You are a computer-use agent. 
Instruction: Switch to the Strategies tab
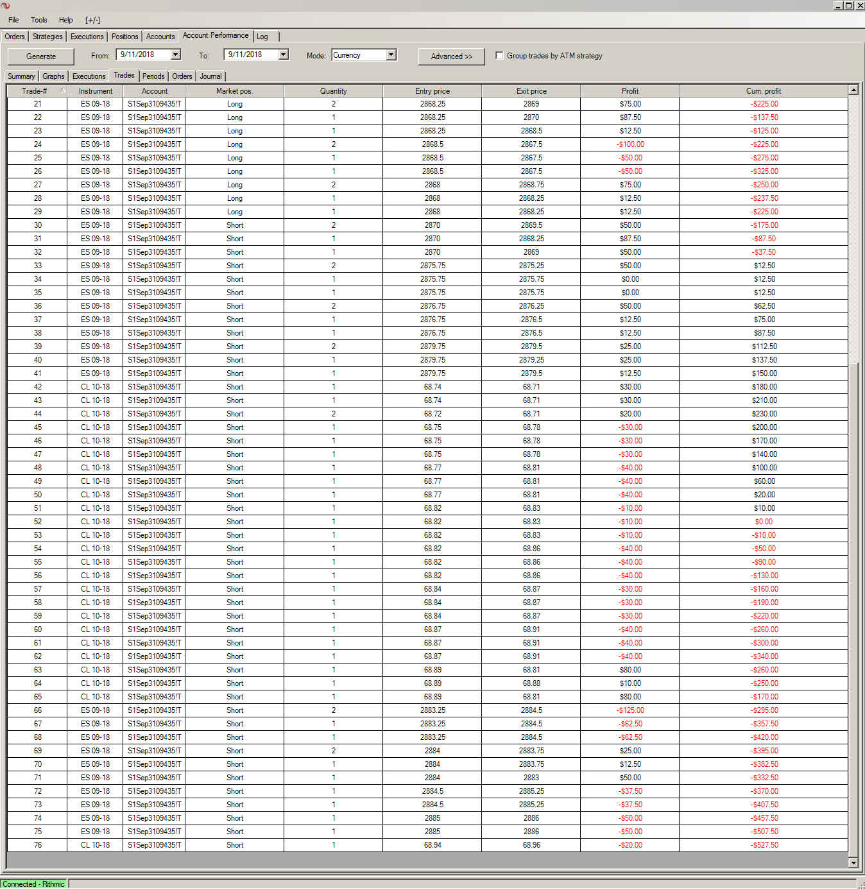click(47, 37)
